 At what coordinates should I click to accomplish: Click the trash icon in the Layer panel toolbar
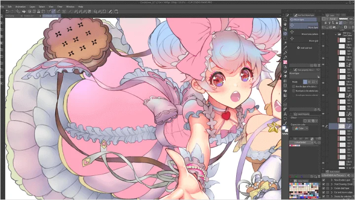coord(353,27)
